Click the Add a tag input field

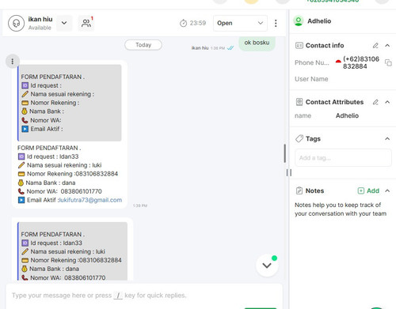pyautogui.click(x=343, y=158)
